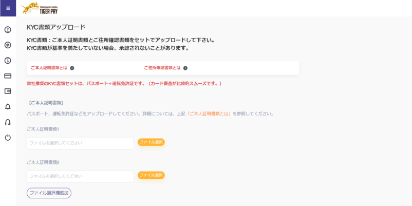Image resolution: width=412 pixels, height=206 pixels.
Task: Open support headset icon
Action: point(8,122)
